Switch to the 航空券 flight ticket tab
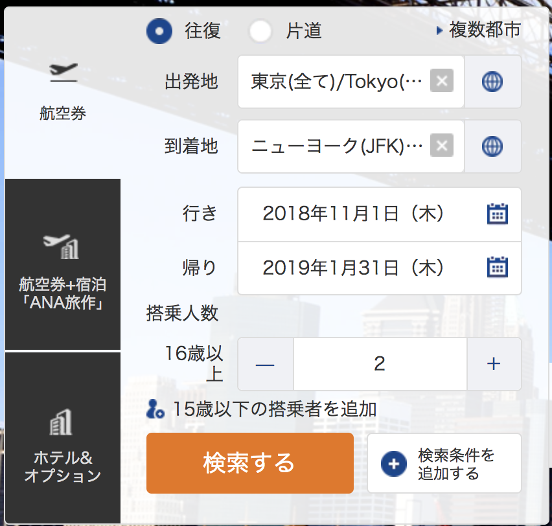 tap(63, 92)
